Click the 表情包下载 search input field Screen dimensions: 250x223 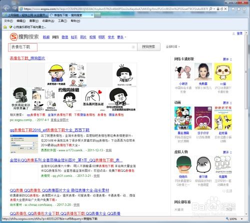pos(72,47)
